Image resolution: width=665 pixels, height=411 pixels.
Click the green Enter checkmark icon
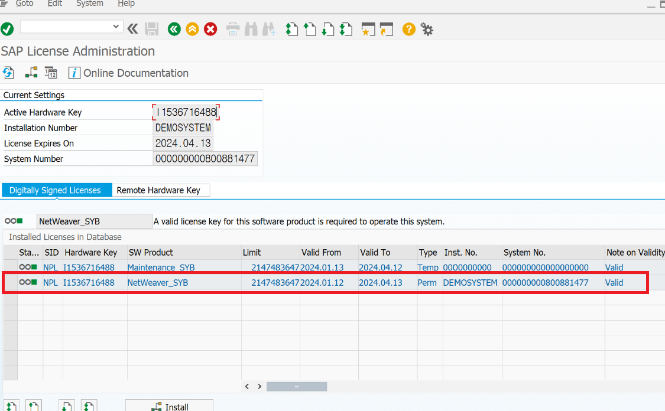click(x=7, y=30)
